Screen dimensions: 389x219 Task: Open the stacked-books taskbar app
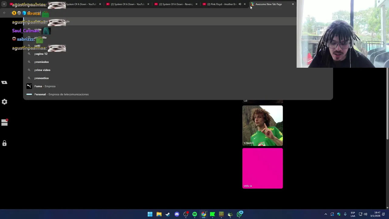point(230,214)
